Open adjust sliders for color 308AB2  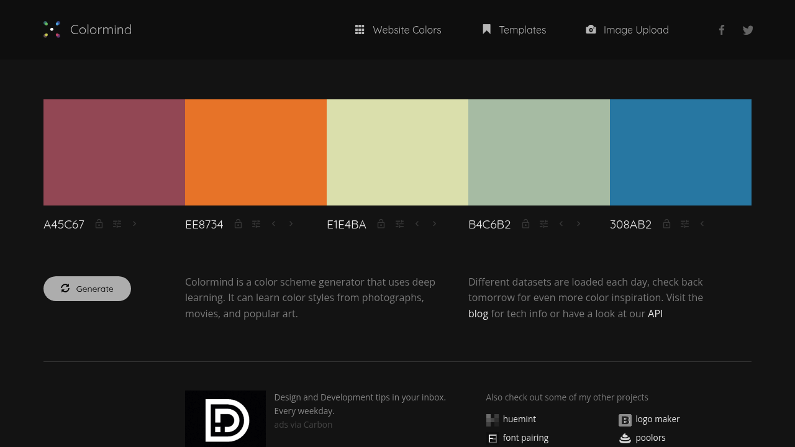[684, 224]
